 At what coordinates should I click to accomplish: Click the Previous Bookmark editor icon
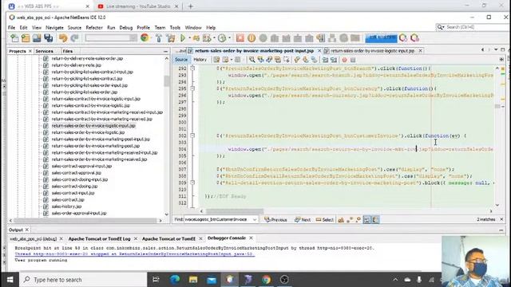pos(297,60)
